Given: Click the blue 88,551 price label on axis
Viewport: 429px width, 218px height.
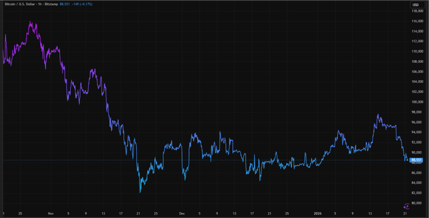Looking at the screenshot, I should (x=416, y=160).
